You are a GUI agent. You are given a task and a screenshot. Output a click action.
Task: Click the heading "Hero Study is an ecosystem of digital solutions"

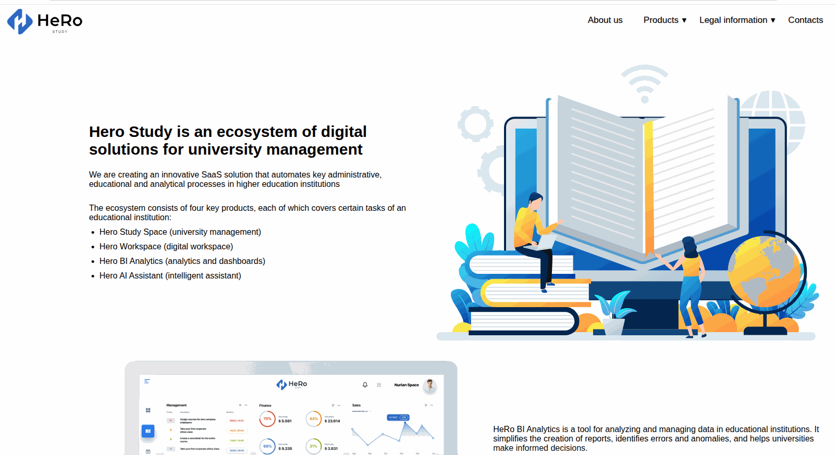click(228, 141)
